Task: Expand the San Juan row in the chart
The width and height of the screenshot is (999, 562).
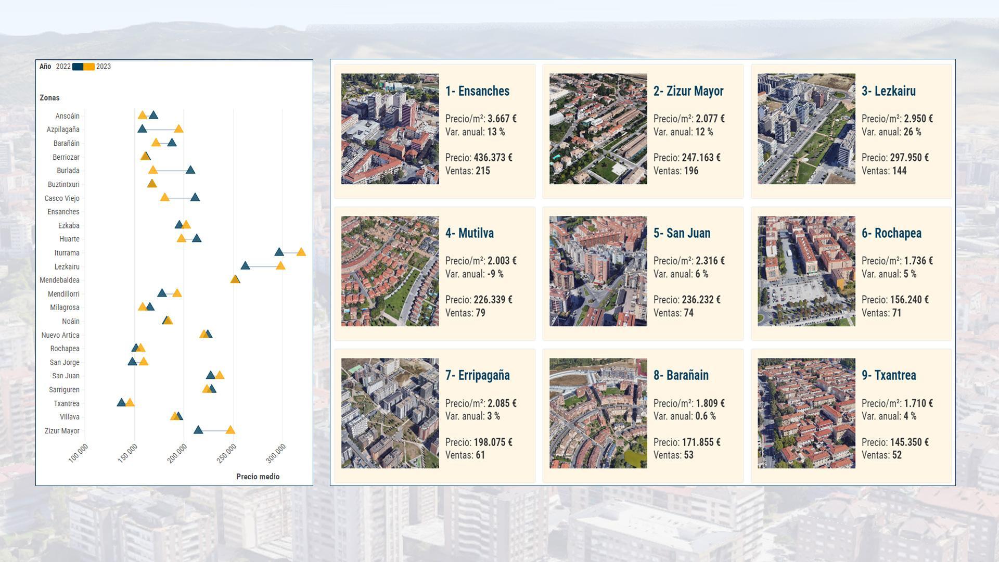Action: 65,376
